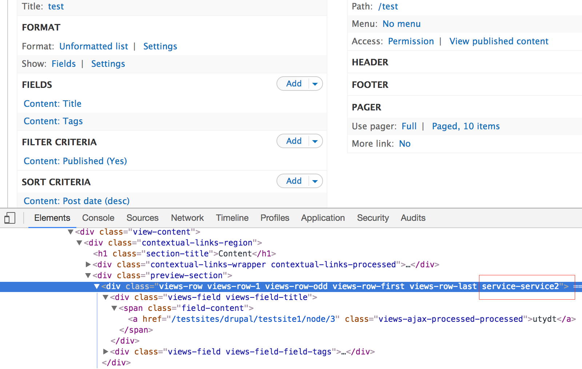The height and width of the screenshot is (369, 582).
Task: Edit the view title "test"
Action: 56,6
